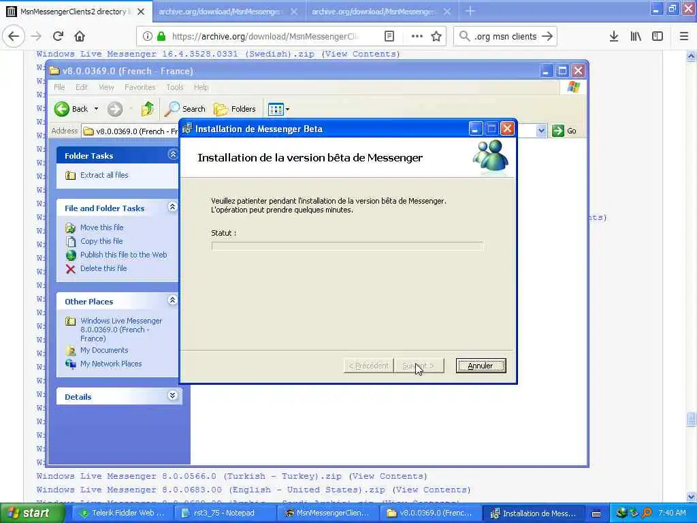This screenshot has height=523, width=697.
Task: Click Explorer Views icon
Action: point(276,109)
